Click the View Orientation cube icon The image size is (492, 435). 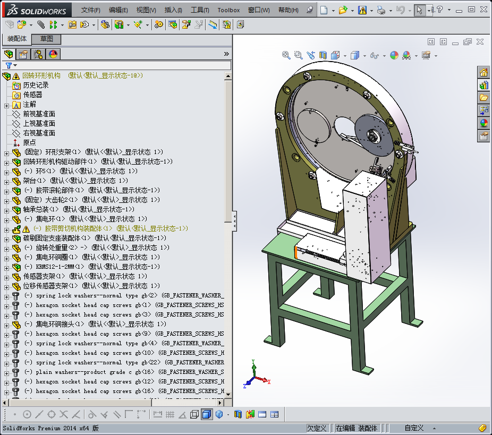pos(335,55)
